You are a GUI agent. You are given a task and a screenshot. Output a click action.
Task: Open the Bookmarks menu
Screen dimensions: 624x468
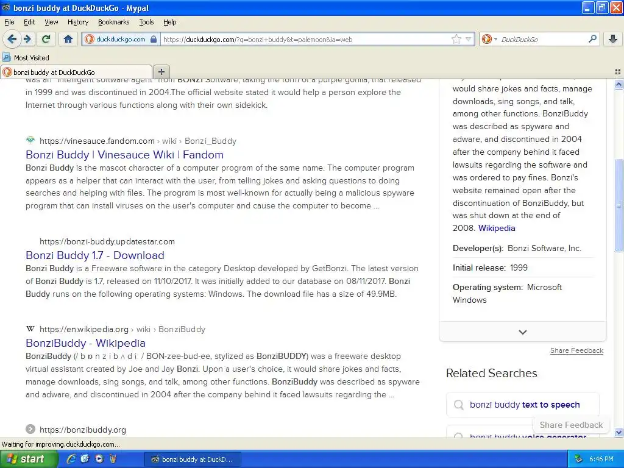click(113, 22)
